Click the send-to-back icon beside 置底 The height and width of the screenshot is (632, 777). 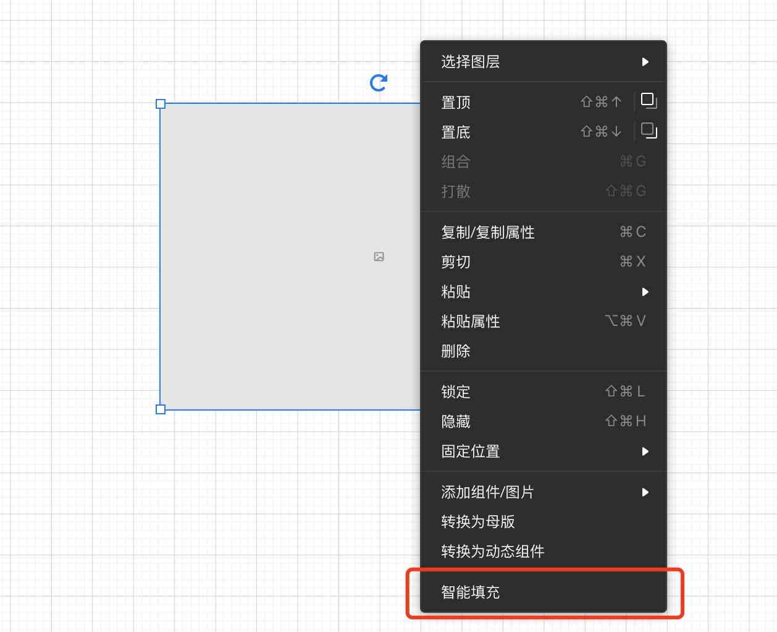pyautogui.click(x=649, y=130)
